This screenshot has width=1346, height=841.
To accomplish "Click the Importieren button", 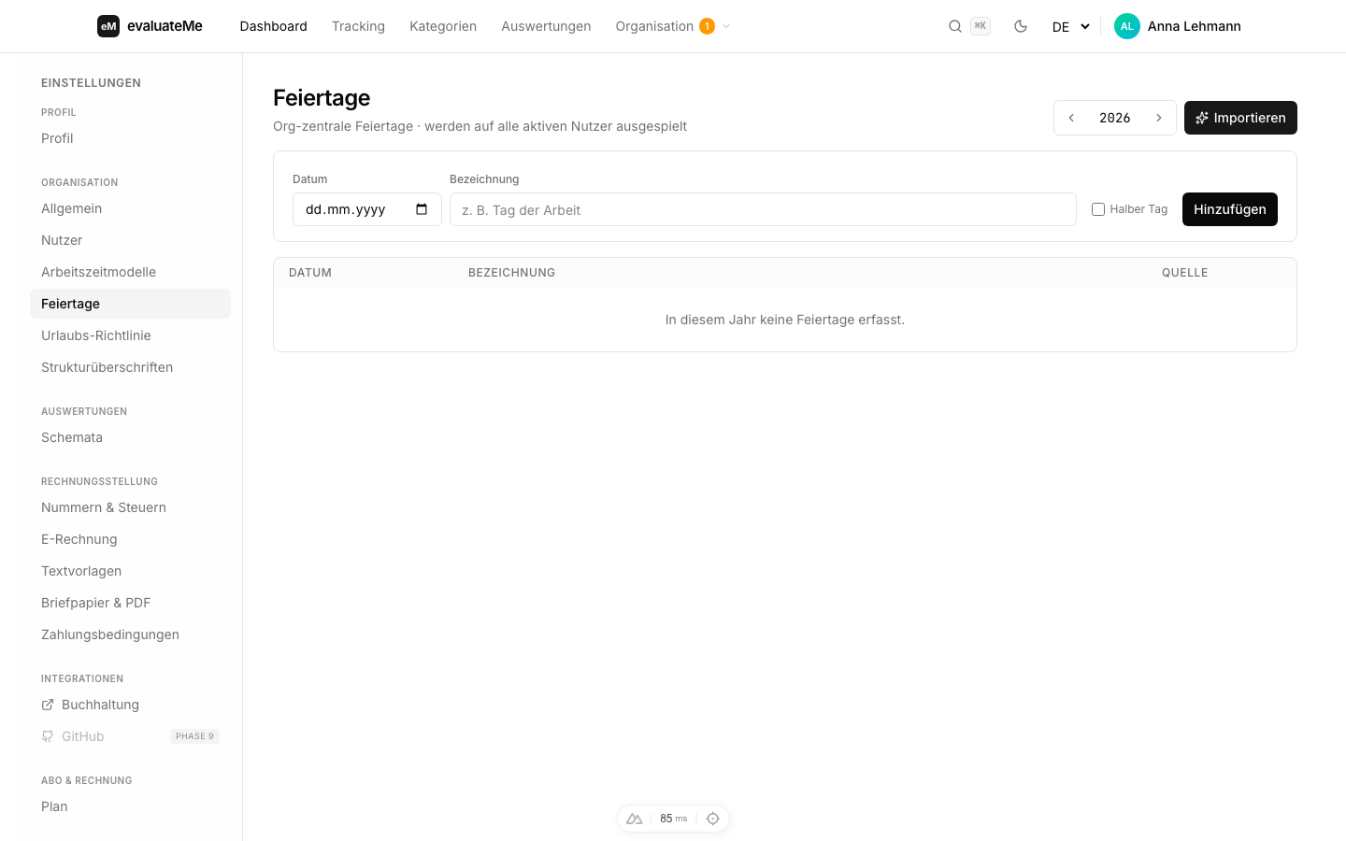I will point(1240,118).
